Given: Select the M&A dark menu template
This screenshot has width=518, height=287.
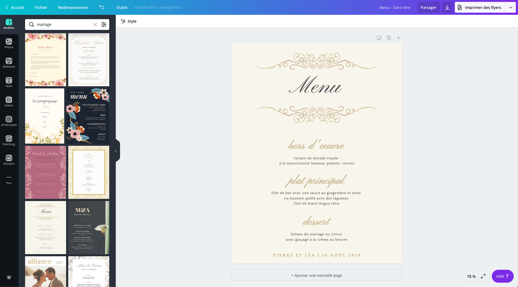Looking at the screenshot, I should 89,227.
